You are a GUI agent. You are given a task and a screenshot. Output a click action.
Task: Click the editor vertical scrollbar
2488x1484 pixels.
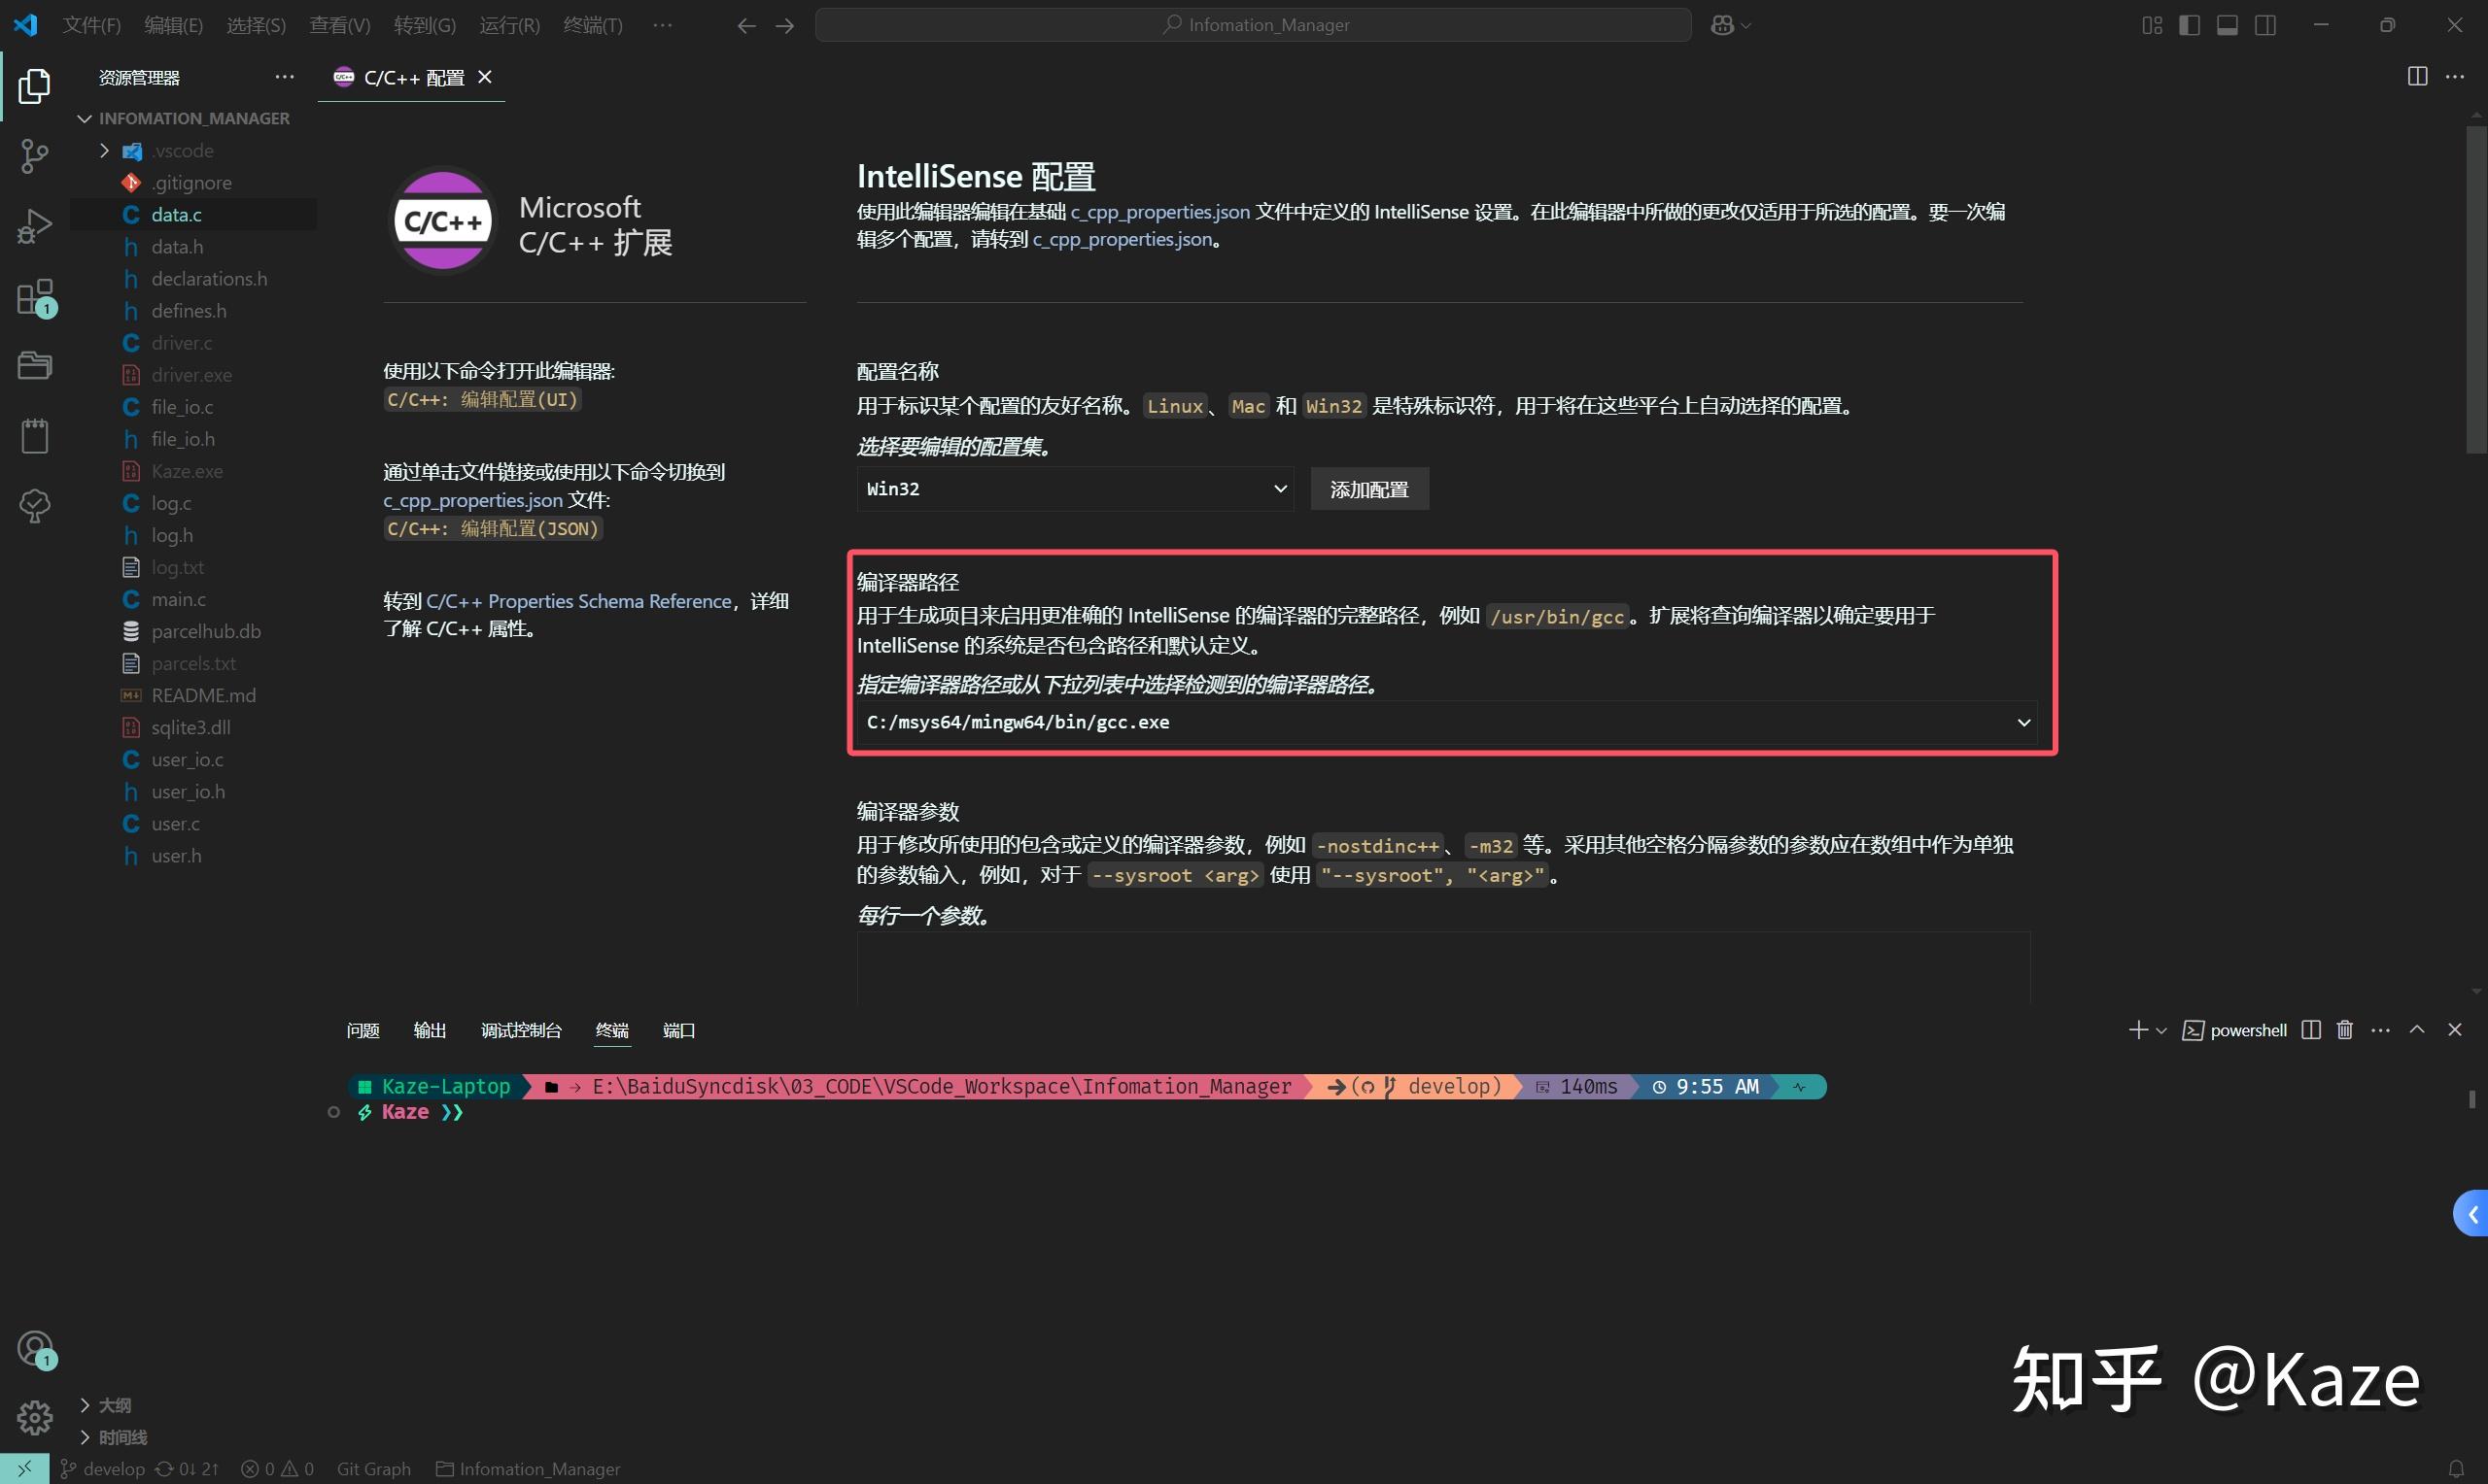tap(2476, 290)
